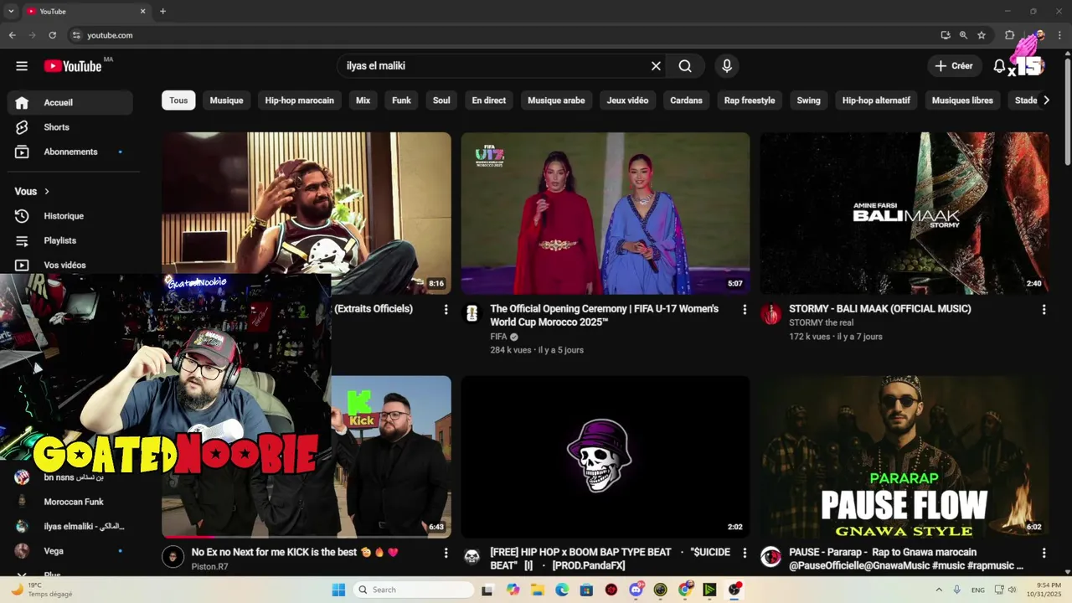This screenshot has height=603, width=1072.
Task: Select the Hip-hop alternatif chip
Action: 876,100
